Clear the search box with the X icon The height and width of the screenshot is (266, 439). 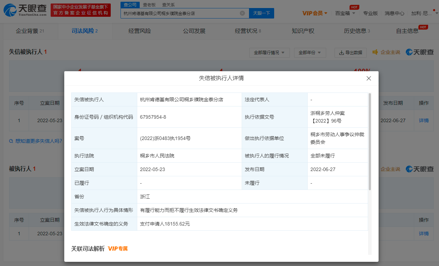tap(242, 13)
